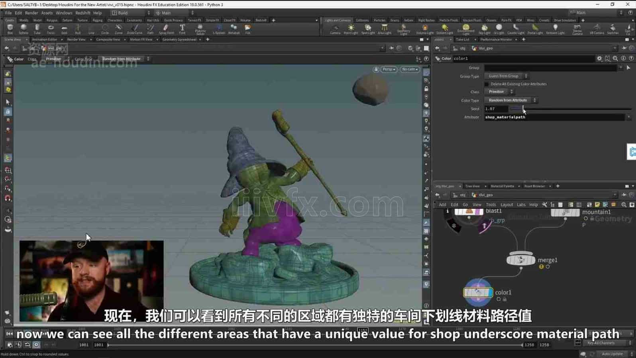636x358 pixels.
Task: Select the Draw Curve shelf tool
Action: 135,29
